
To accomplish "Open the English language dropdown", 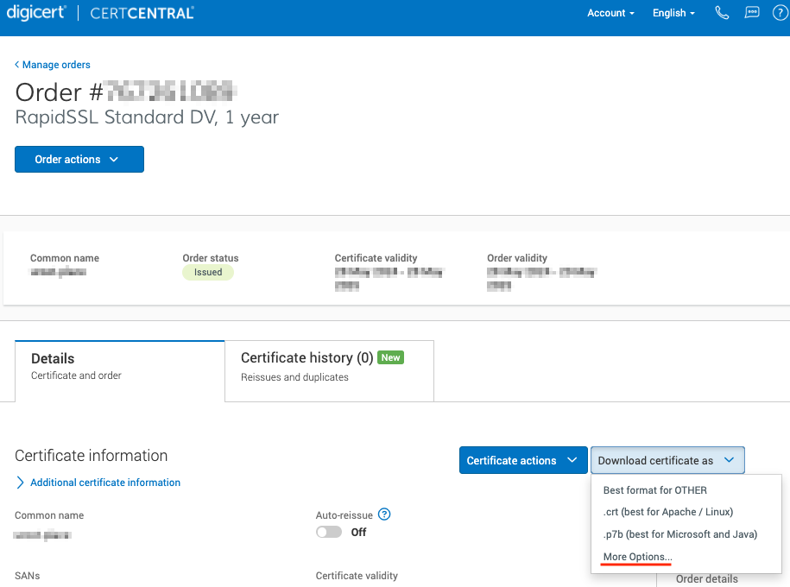I will [x=673, y=13].
